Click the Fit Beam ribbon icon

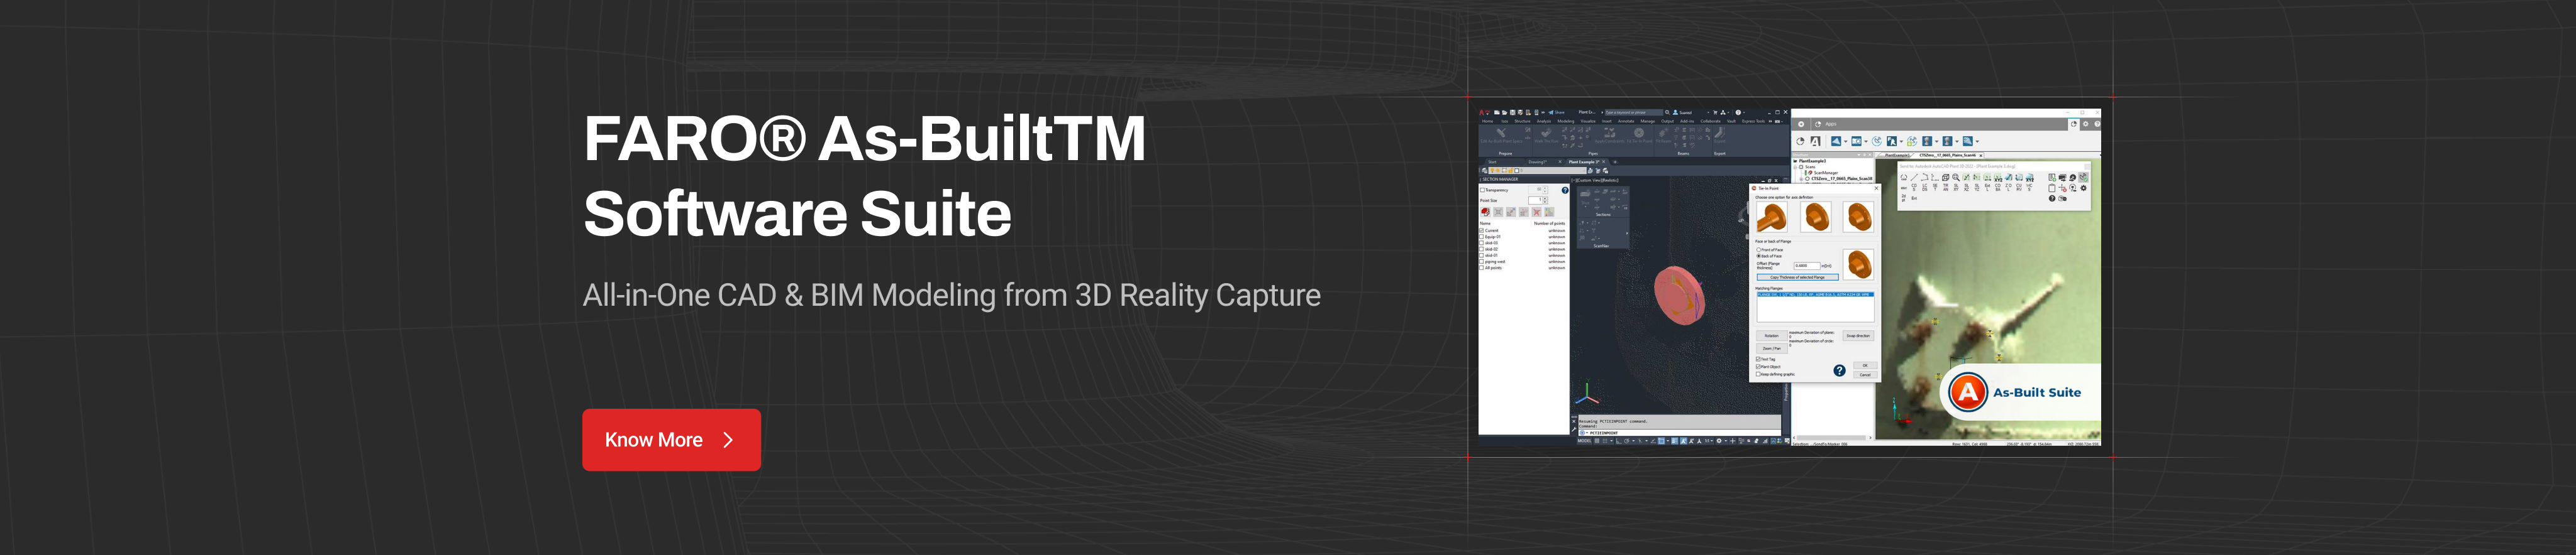tap(1663, 132)
